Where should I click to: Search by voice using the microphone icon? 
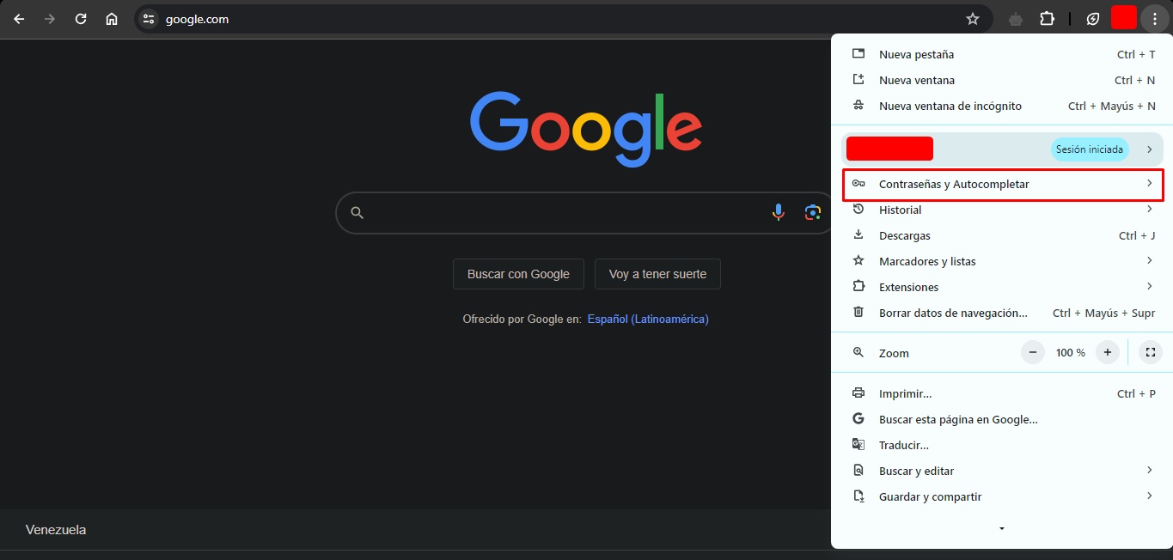779,213
